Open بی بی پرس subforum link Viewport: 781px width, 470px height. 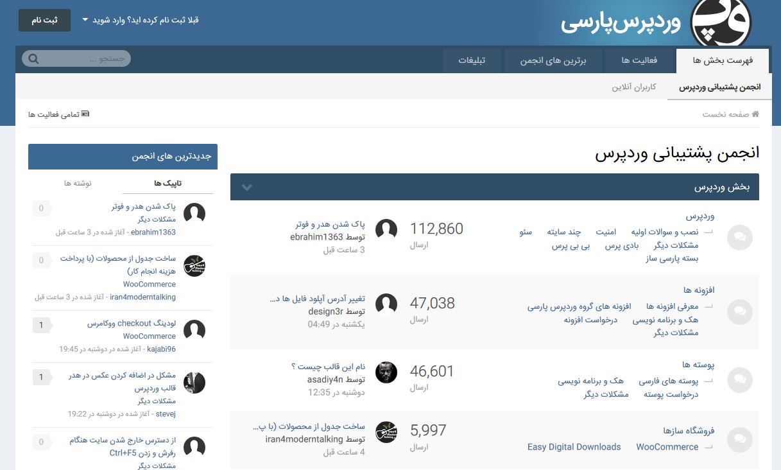(571, 245)
